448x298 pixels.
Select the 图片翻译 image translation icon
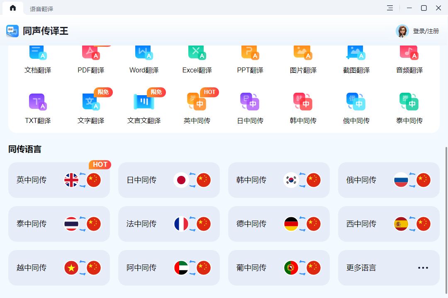point(303,53)
